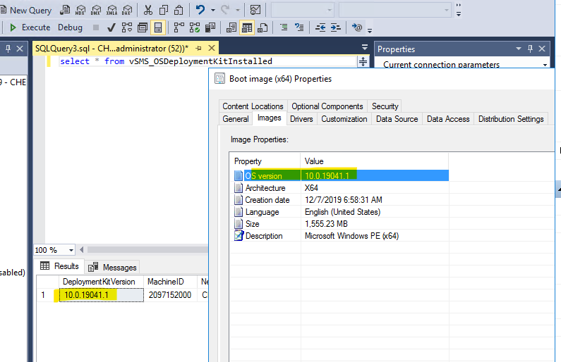Click the editor split-window handle
This screenshot has height=362, width=561.
pyautogui.click(x=363, y=61)
